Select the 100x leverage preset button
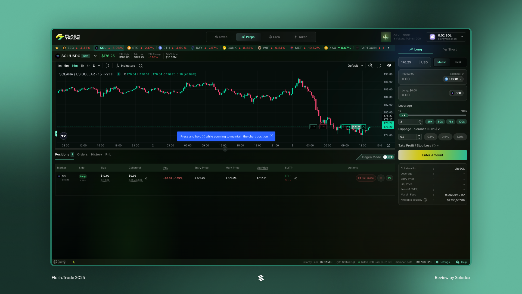This screenshot has height=294, width=522. click(461, 122)
